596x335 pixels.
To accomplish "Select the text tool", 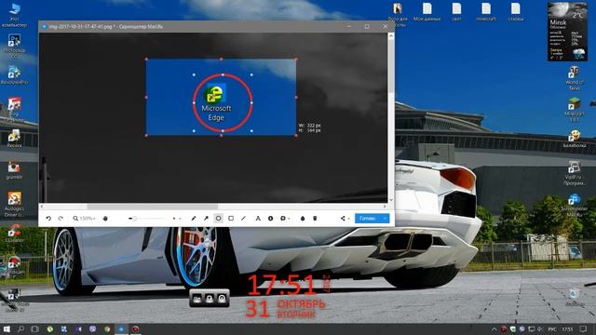I will 258,219.
